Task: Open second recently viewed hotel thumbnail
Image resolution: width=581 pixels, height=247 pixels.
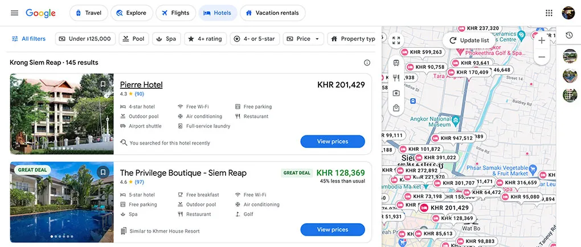Action: (x=570, y=76)
